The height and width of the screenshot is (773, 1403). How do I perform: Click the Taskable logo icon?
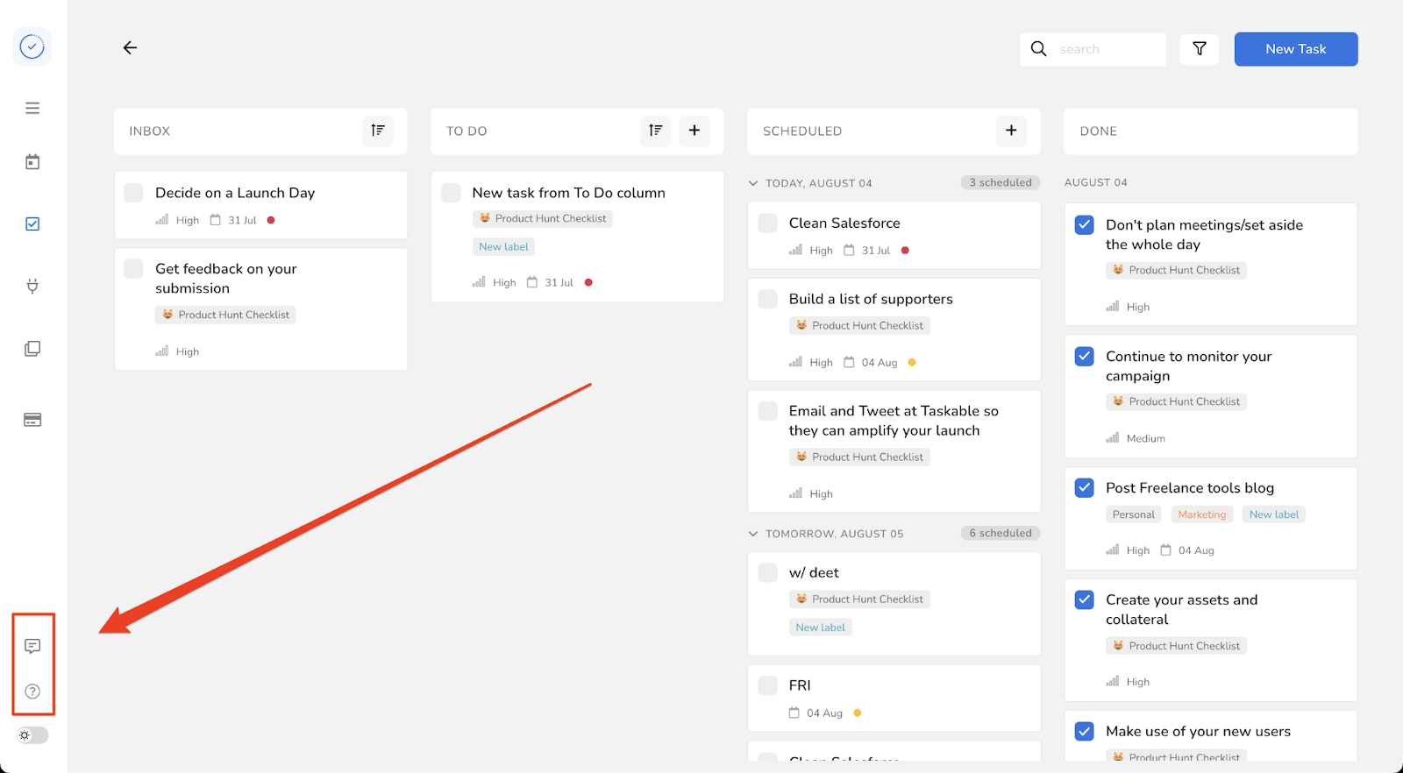pos(32,46)
